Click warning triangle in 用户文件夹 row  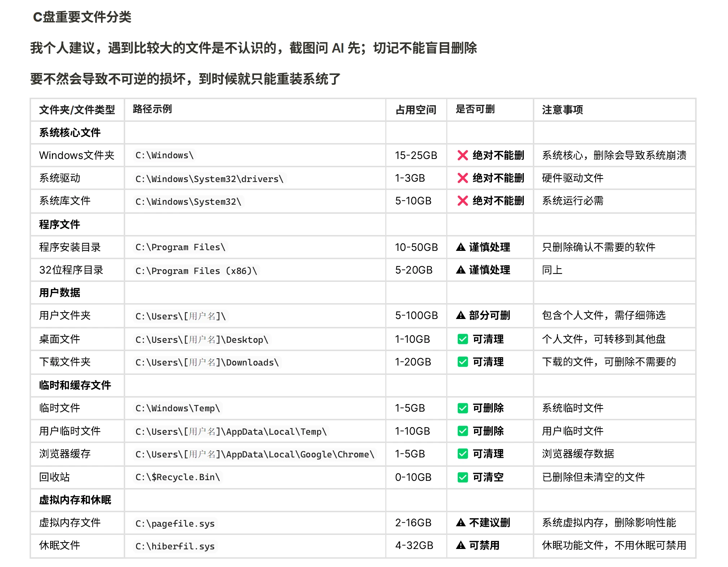[x=461, y=315]
